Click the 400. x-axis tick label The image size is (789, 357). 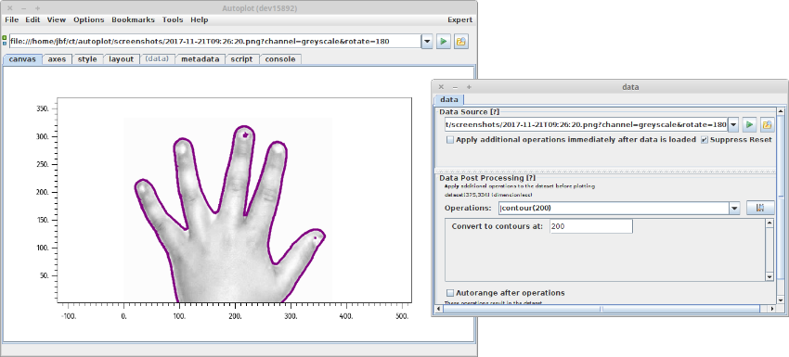(x=345, y=316)
